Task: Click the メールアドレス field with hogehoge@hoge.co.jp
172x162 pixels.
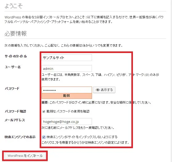Action: coord(67,121)
